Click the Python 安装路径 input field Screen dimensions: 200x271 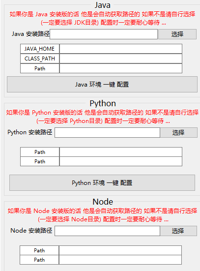tap(107, 133)
